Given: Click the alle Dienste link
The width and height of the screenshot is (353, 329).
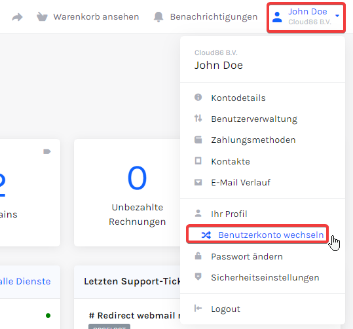Looking at the screenshot, I should pos(25,281).
